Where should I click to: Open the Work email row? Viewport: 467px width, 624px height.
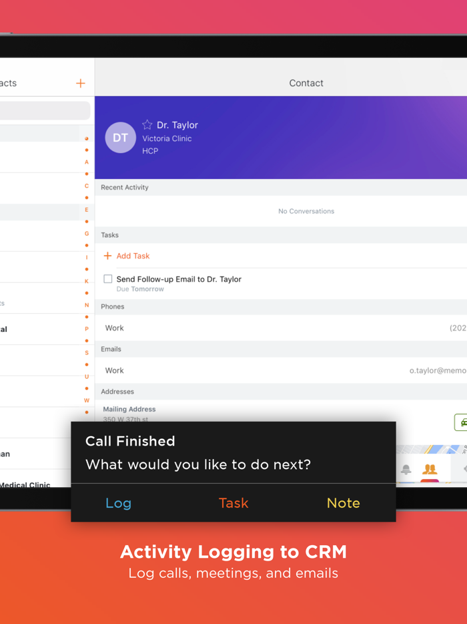[281, 371]
